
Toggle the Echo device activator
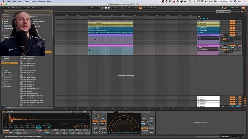(x=93, y=112)
